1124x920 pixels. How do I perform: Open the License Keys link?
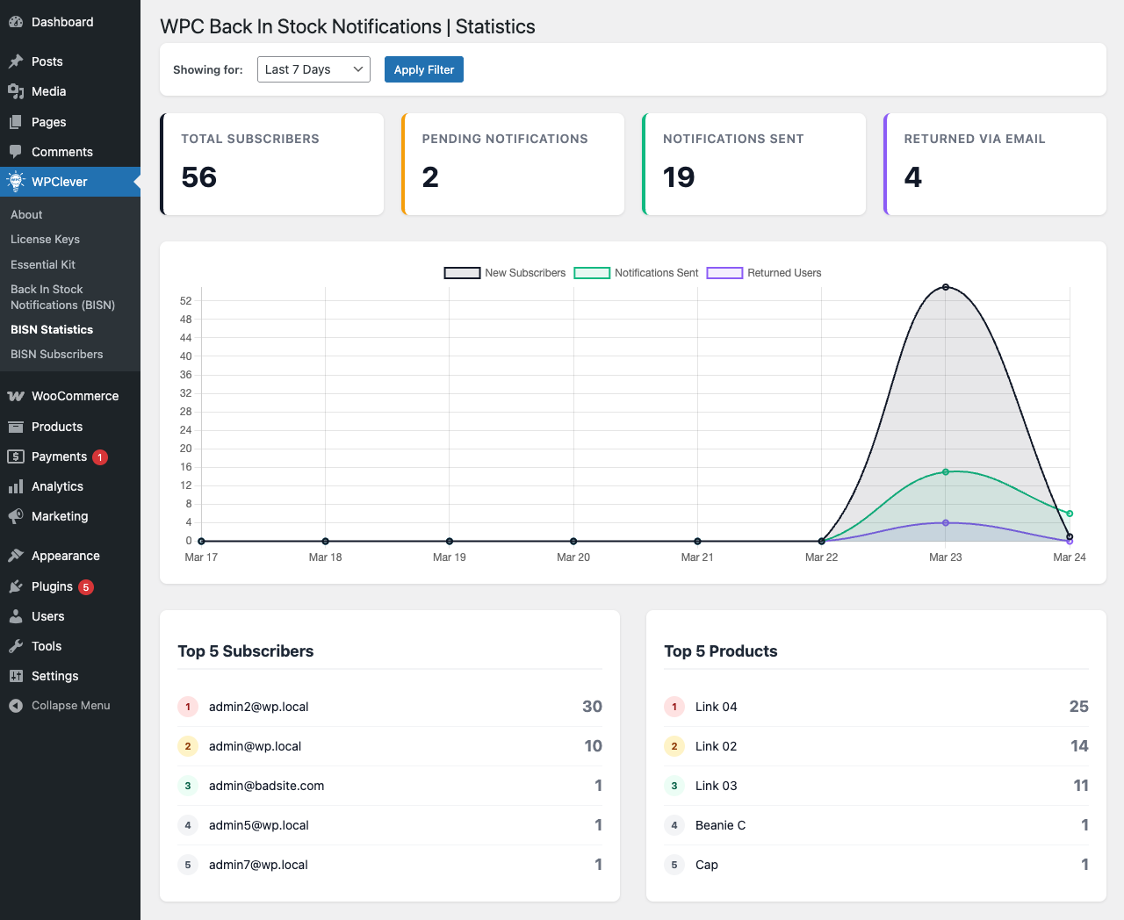coord(45,239)
